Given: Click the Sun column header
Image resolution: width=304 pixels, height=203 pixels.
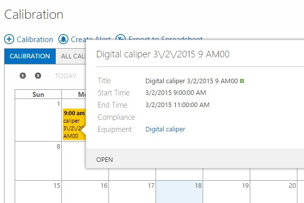Looking at the screenshot, I should [x=38, y=94].
